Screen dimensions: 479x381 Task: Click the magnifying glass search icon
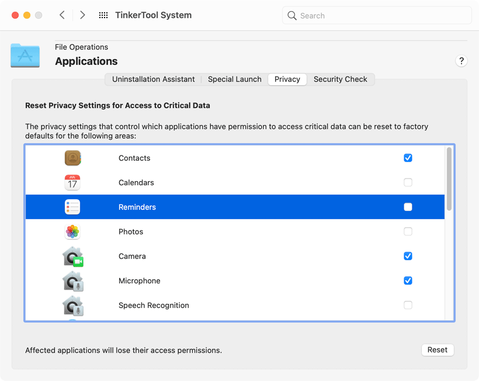coord(291,16)
